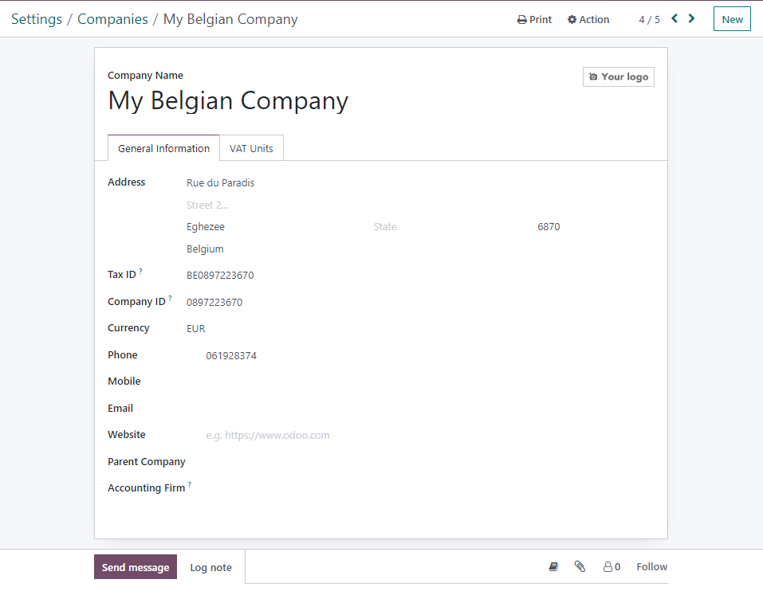Show followers count user icon
This screenshot has height=595, width=763.
(x=608, y=567)
